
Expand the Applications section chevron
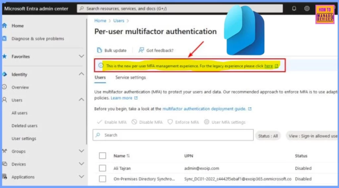pyautogui.click(x=81, y=176)
